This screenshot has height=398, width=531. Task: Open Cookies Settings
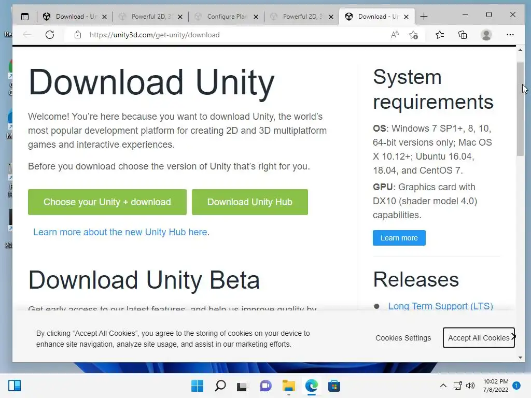[403, 338]
